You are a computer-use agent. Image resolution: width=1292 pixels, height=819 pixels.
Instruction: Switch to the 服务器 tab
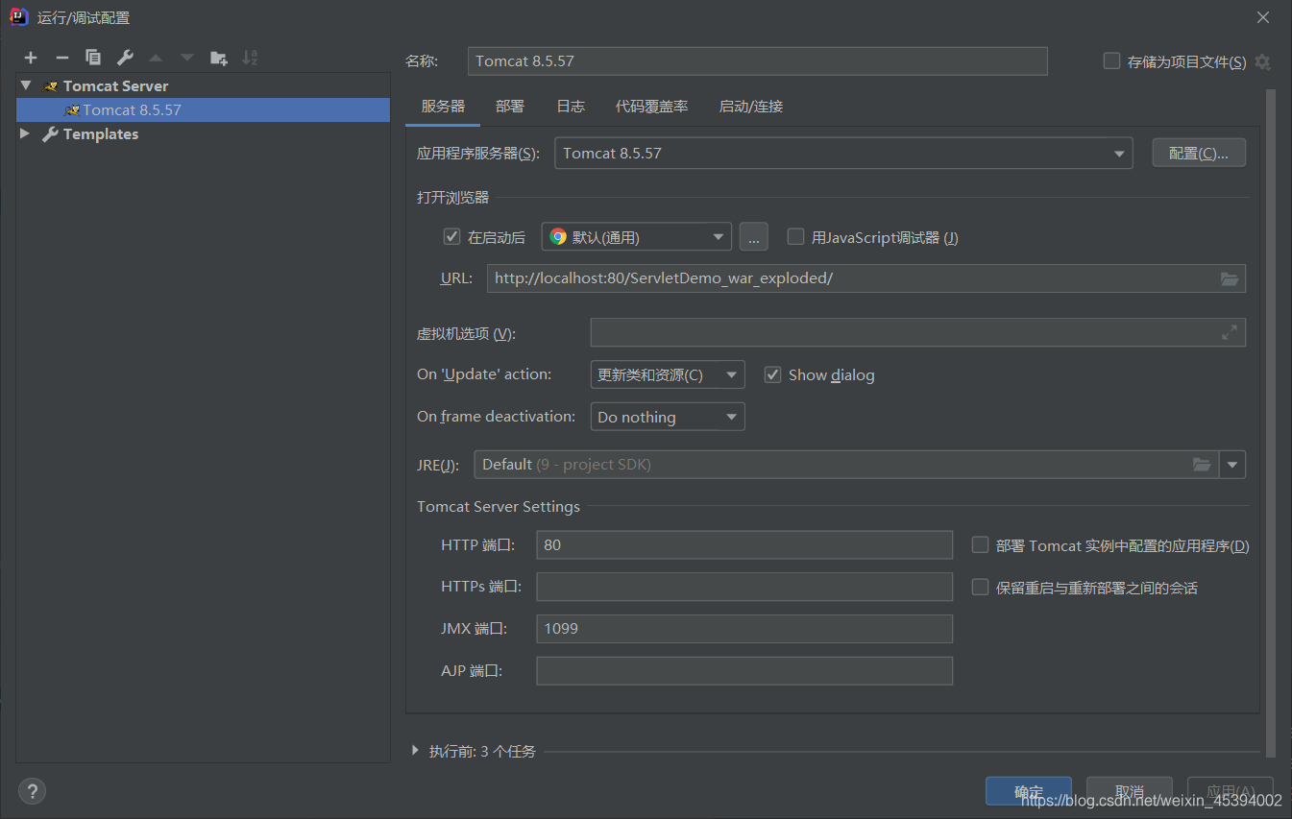tap(443, 107)
